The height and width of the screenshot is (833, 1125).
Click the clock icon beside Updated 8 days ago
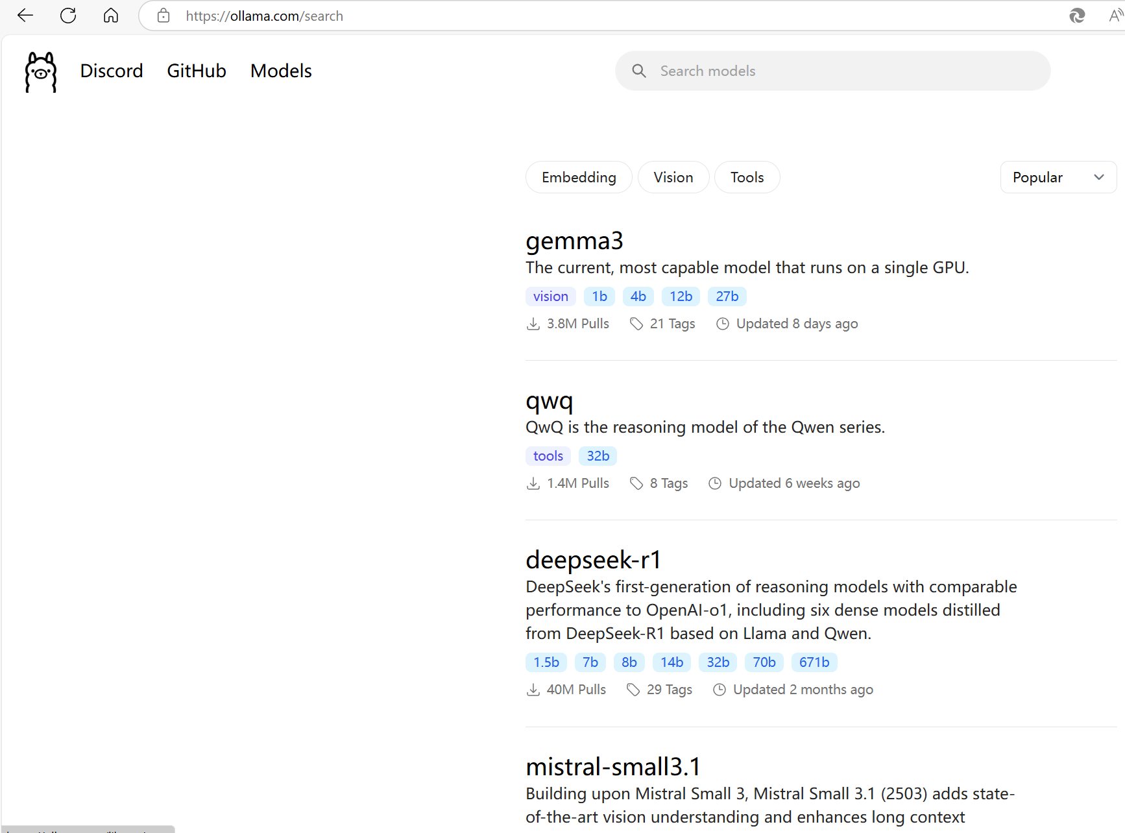pyautogui.click(x=723, y=324)
